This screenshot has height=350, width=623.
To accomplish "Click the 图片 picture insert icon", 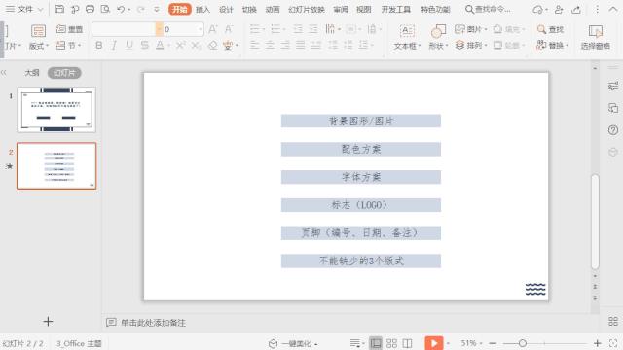I will (x=459, y=29).
